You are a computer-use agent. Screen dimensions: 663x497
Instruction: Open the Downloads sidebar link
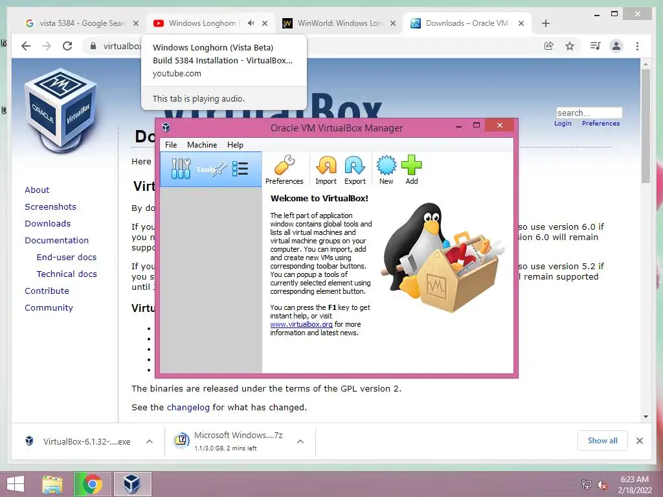click(x=47, y=223)
